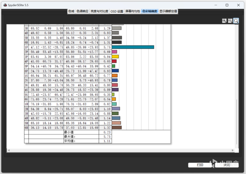Click the red bar for row 4F

pyautogui.click(x=114, y=61)
